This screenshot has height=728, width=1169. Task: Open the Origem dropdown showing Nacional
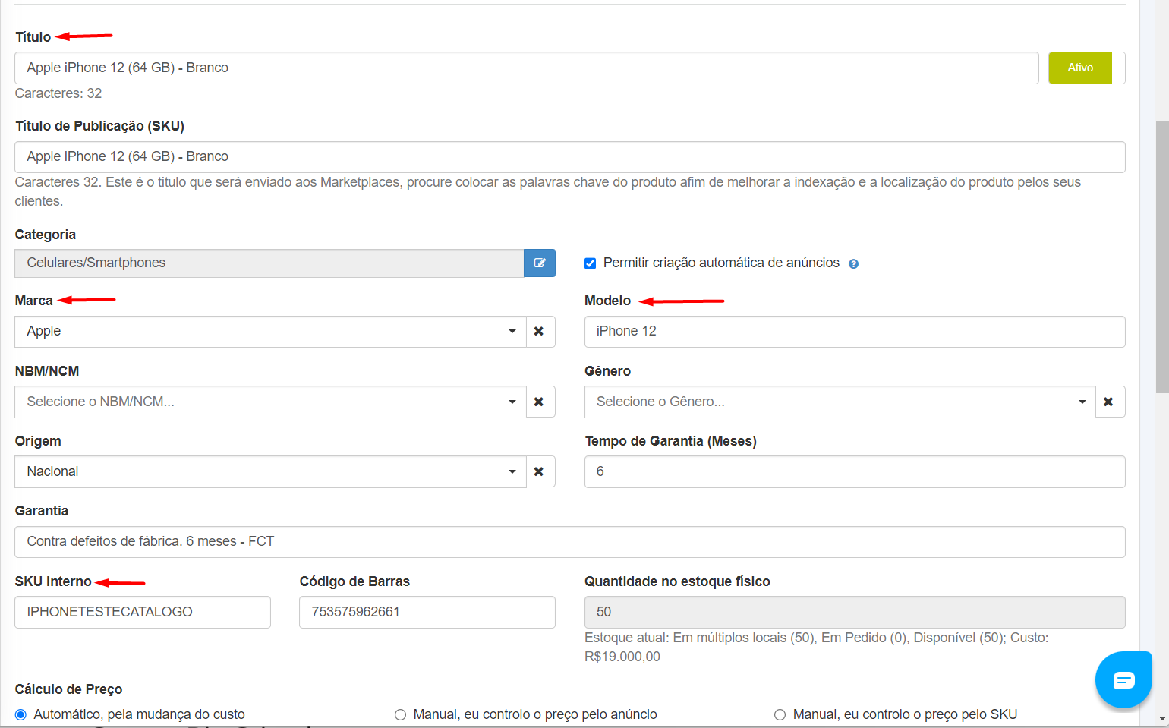270,471
